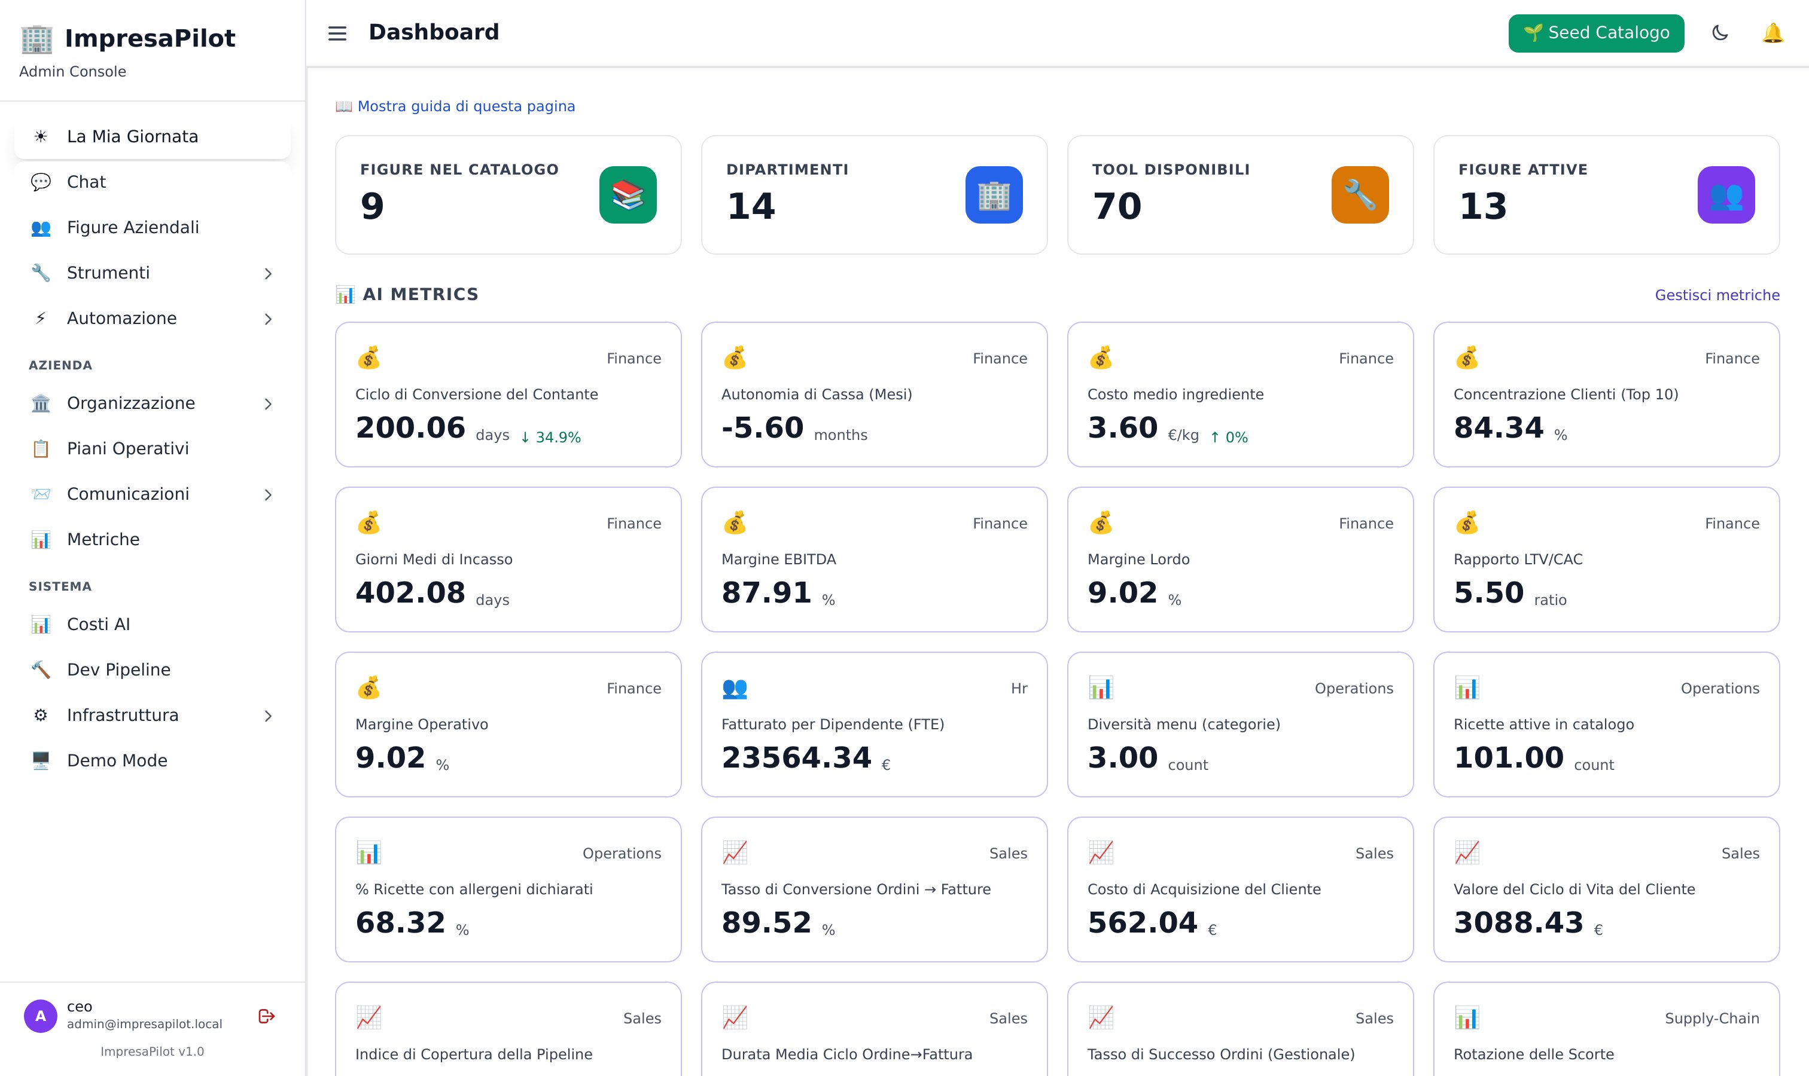Image resolution: width=1809 pixels, height=1076 pixels.
Task: Select the Rapporto LTV/CAC value 5.50
Action: [x=1488, y=593]
